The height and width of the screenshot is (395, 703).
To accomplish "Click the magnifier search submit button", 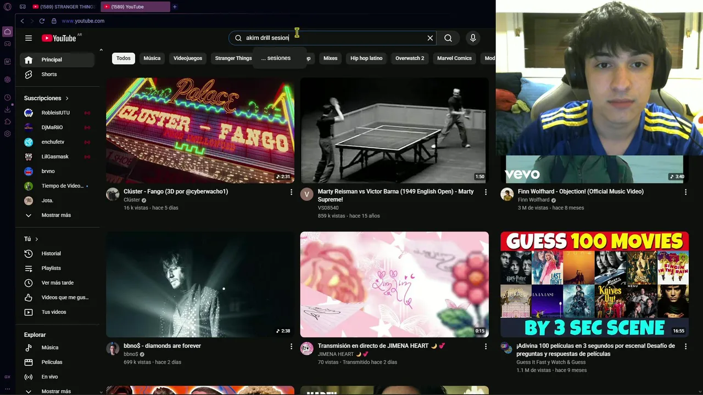I will tap(448, 38).
